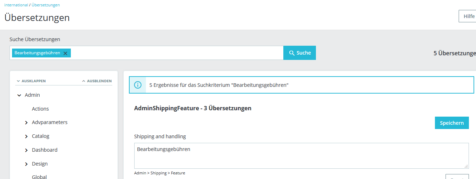Viewport: 476px width, 179px height.
Task: Expand the Design tree node
Action: pyautogui.click(x=26, y=164)
